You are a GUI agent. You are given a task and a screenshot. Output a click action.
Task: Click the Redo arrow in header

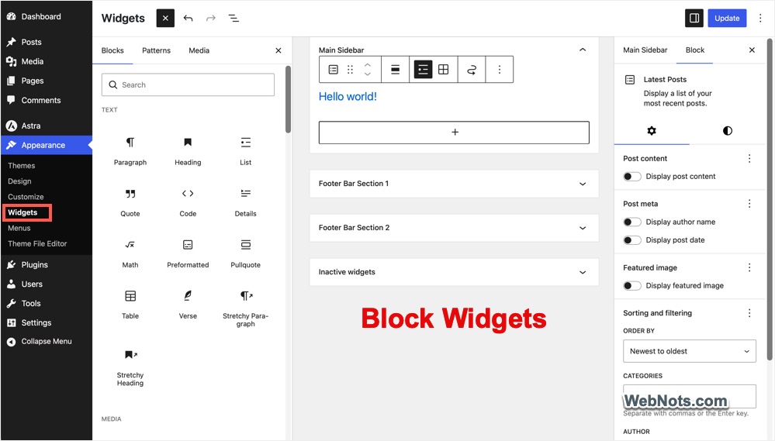tap(211, 19)
